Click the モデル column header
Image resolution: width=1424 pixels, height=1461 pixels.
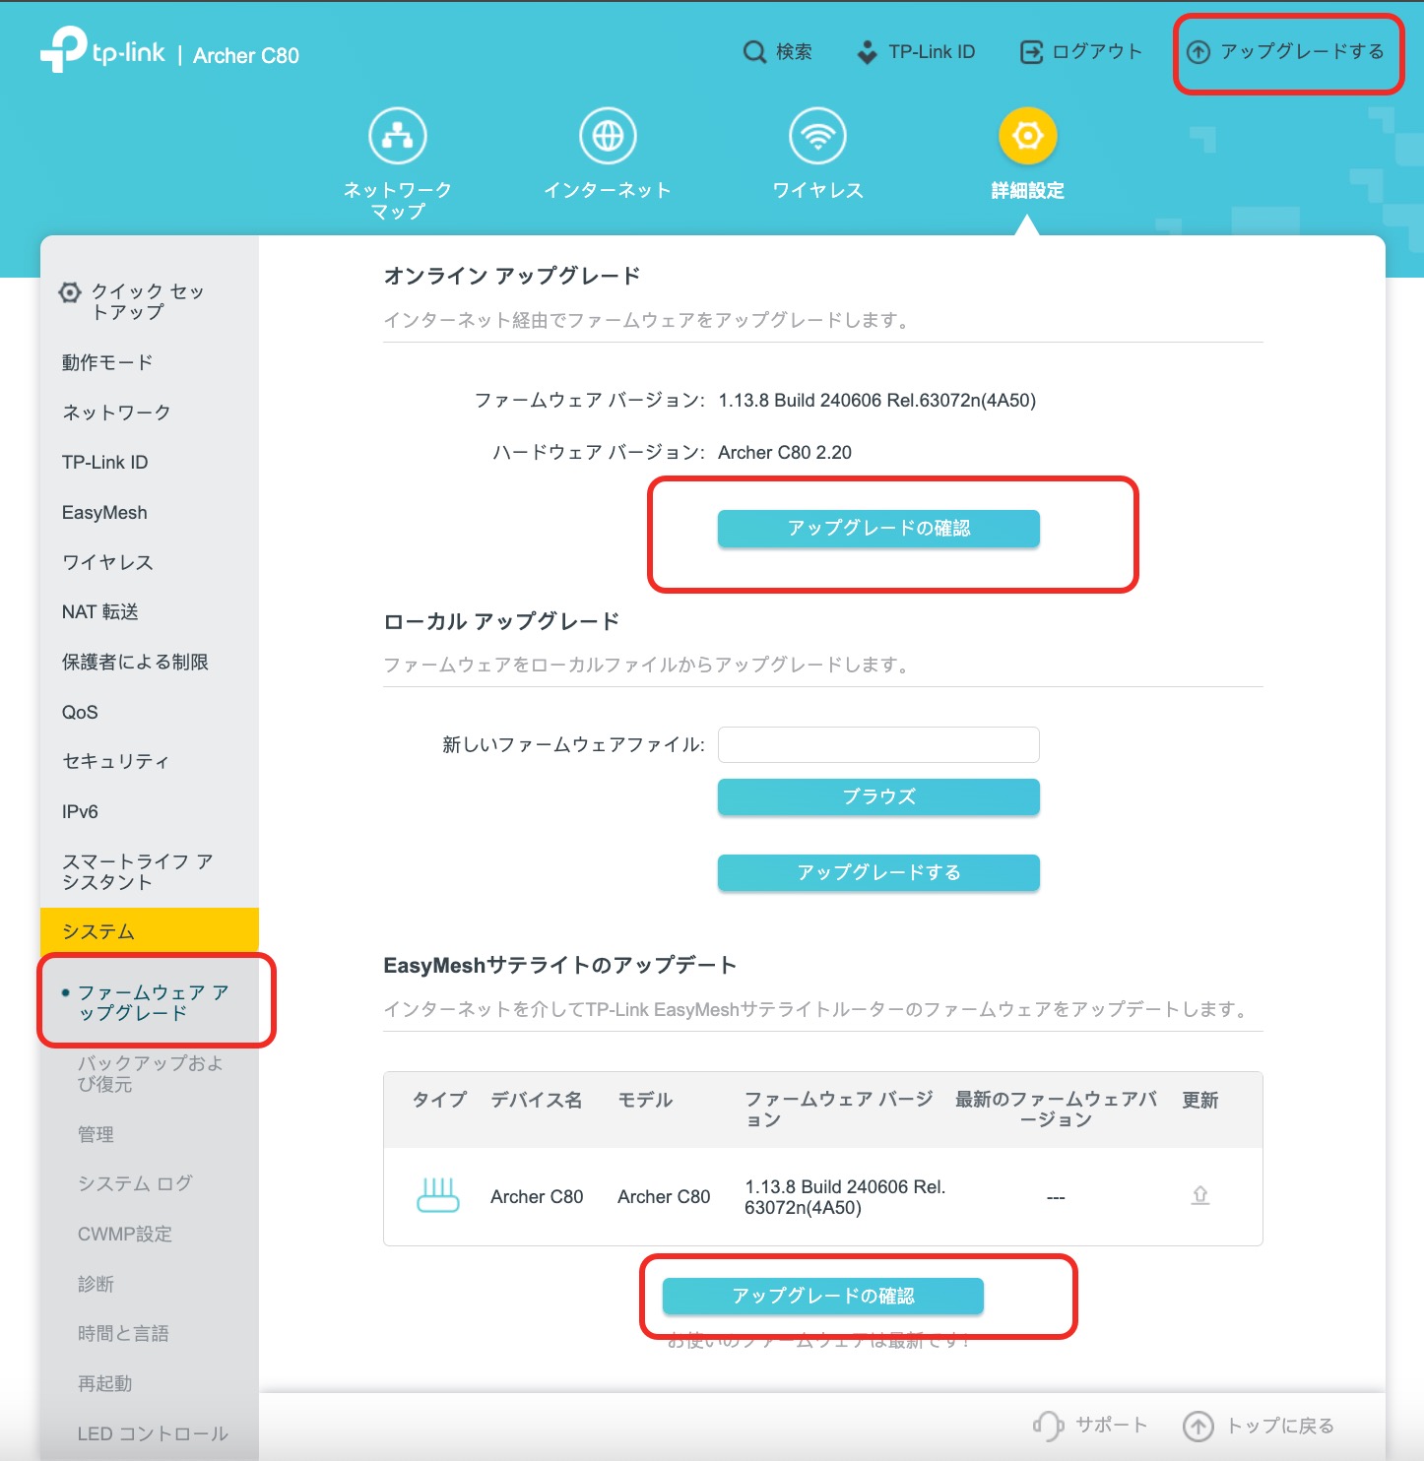[x=645, y=1100]
